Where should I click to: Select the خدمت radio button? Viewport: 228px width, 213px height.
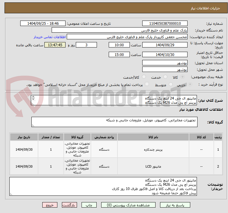[165, 77]
